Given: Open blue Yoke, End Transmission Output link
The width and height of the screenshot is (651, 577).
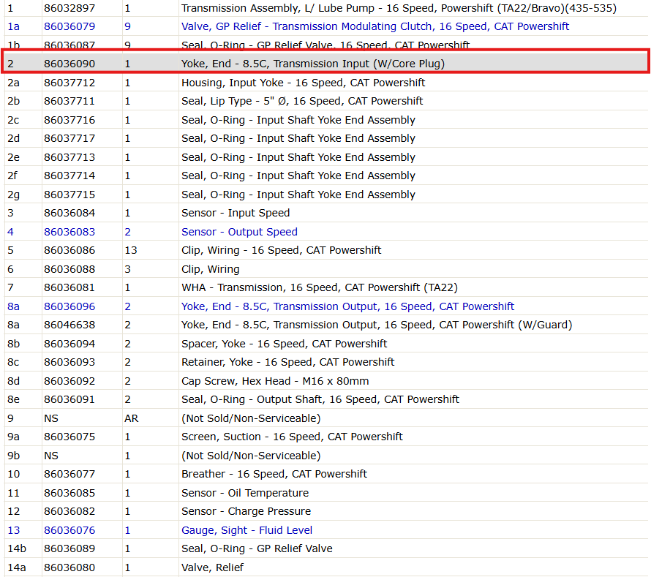Looking at the screenshot, I should point(347,306).
